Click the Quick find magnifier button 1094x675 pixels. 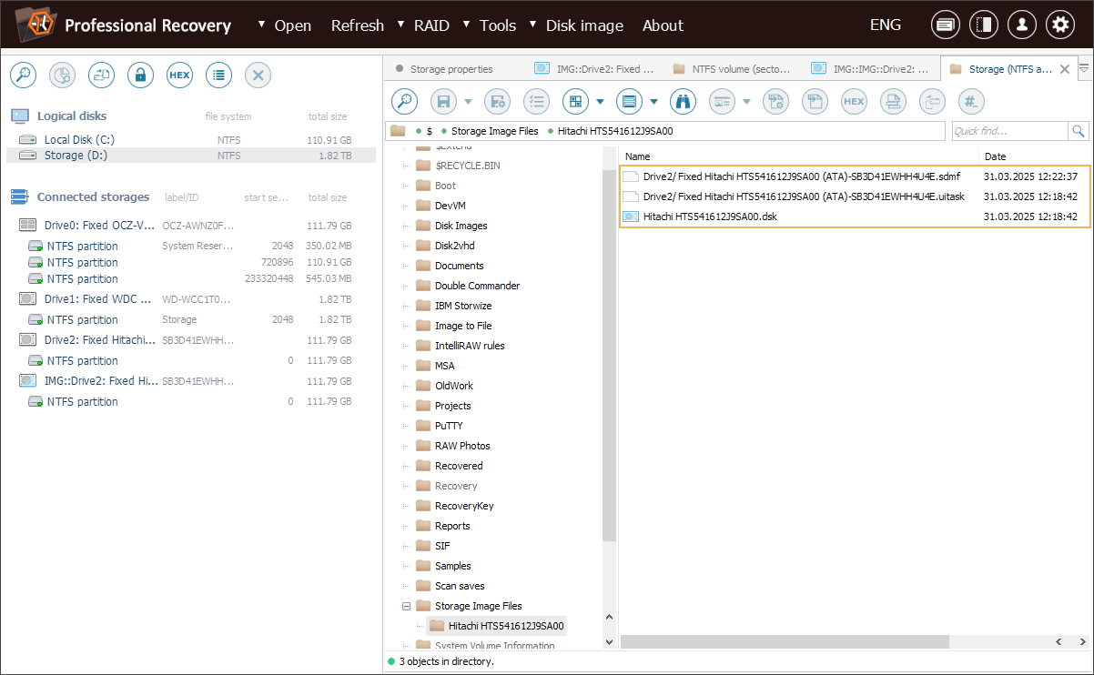coord(1079,131)
